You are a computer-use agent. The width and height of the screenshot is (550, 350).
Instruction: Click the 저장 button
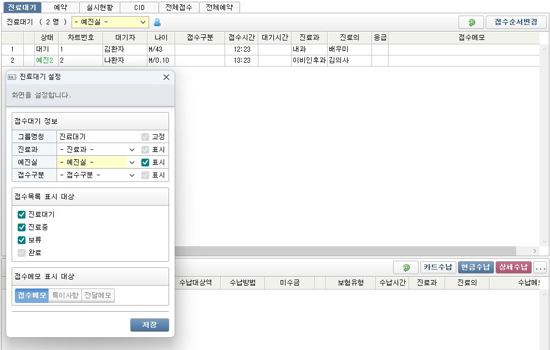149,325
